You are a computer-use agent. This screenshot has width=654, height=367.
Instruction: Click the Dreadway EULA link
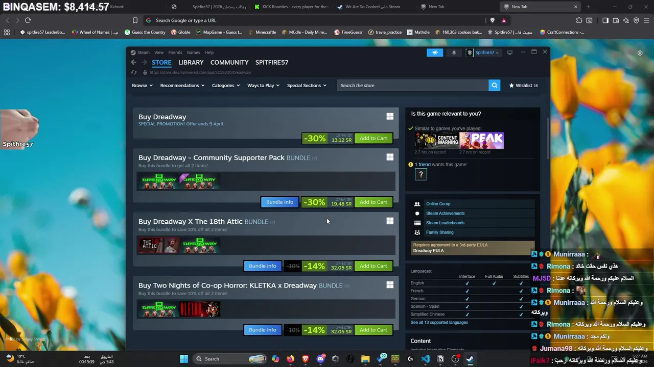[428, 251]
